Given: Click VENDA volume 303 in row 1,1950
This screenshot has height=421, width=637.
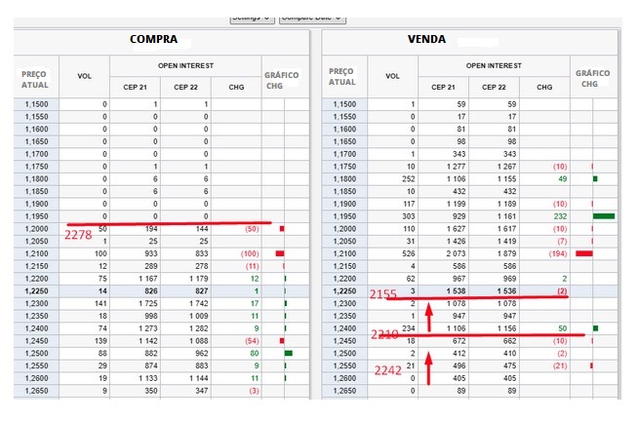Looking at the screenshot, I should coord(409,216).
